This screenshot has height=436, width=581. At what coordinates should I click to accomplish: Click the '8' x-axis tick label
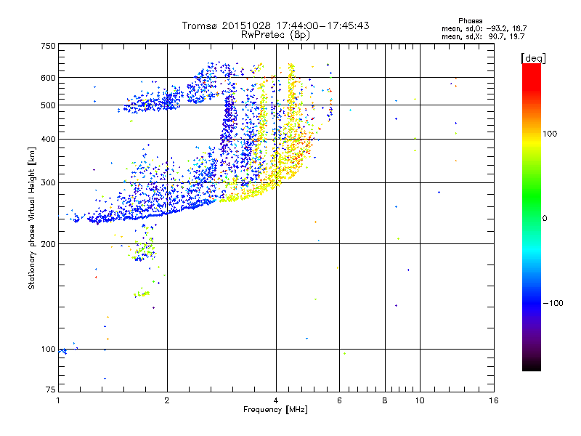pos(385,400)
